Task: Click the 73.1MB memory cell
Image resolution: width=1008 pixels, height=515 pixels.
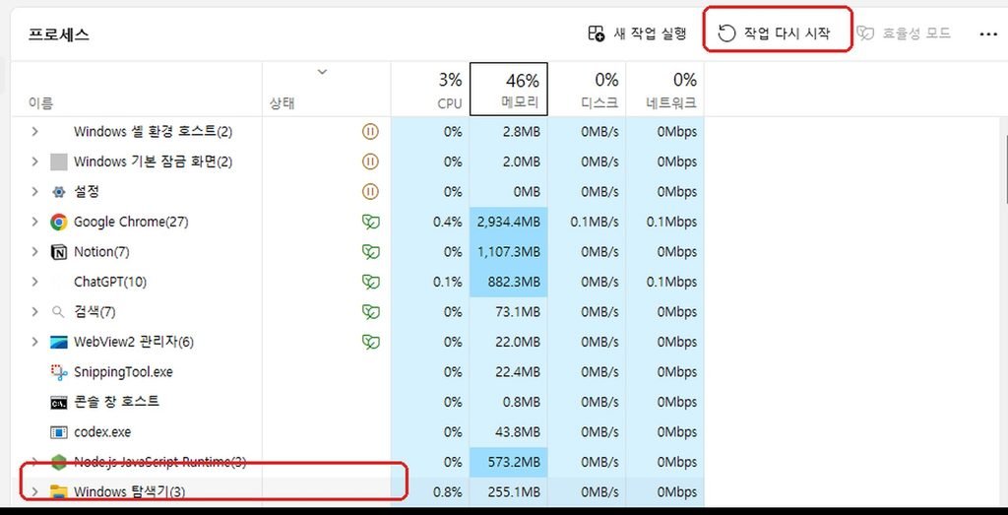Action: (509, 312)
